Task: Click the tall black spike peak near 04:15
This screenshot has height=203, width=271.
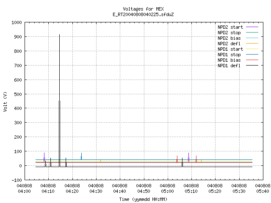Action: click(x=59, y=35)
